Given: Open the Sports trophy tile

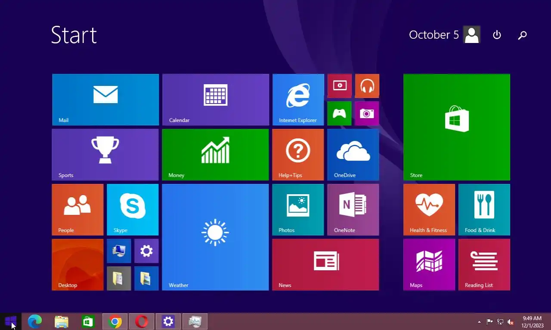Looking at the screenshot, I should click(x=105, y=155).
